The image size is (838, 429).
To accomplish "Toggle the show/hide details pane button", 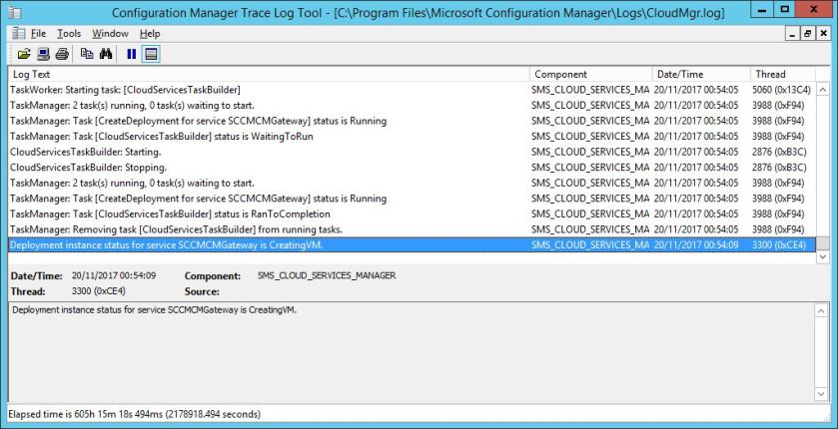I will tap(151, 54).
